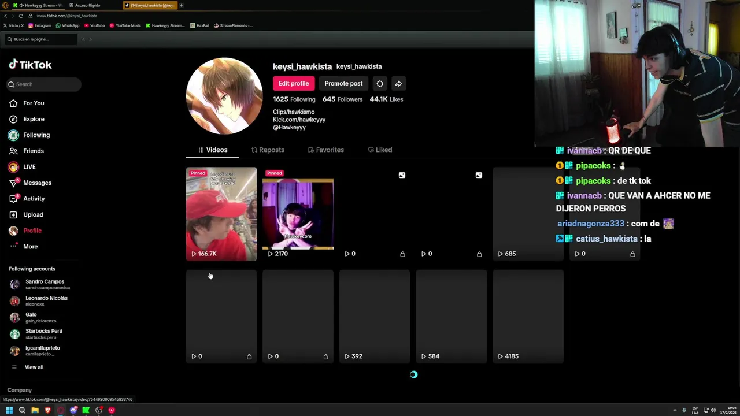Click the TikTok logo
Image resolution: width=740 pixels, height=416 pixels.
30,65
